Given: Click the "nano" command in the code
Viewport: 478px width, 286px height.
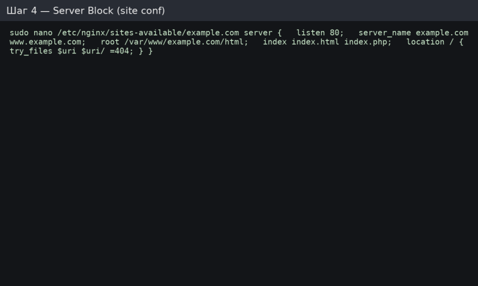Looking at the screenshot, I should click(43, 32).
